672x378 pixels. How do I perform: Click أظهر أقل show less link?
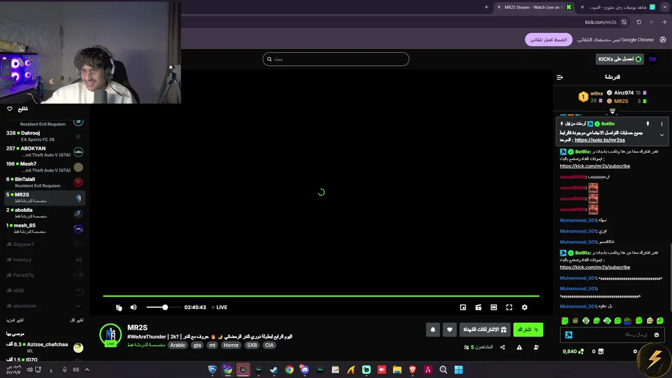tap(77, 320)
